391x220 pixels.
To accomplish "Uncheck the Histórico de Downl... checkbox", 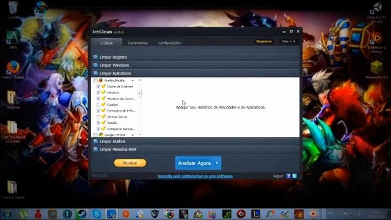I will [98, 99].
